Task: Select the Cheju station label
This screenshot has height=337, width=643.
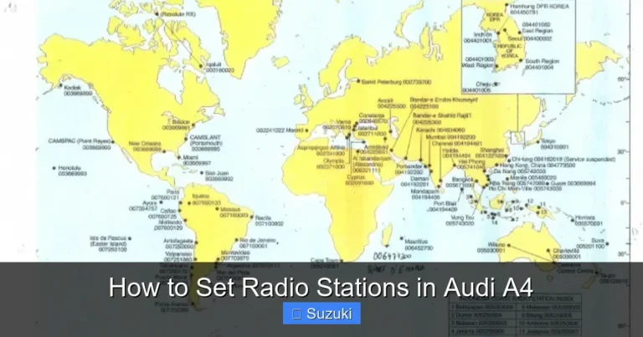Action: coord(477,87)
